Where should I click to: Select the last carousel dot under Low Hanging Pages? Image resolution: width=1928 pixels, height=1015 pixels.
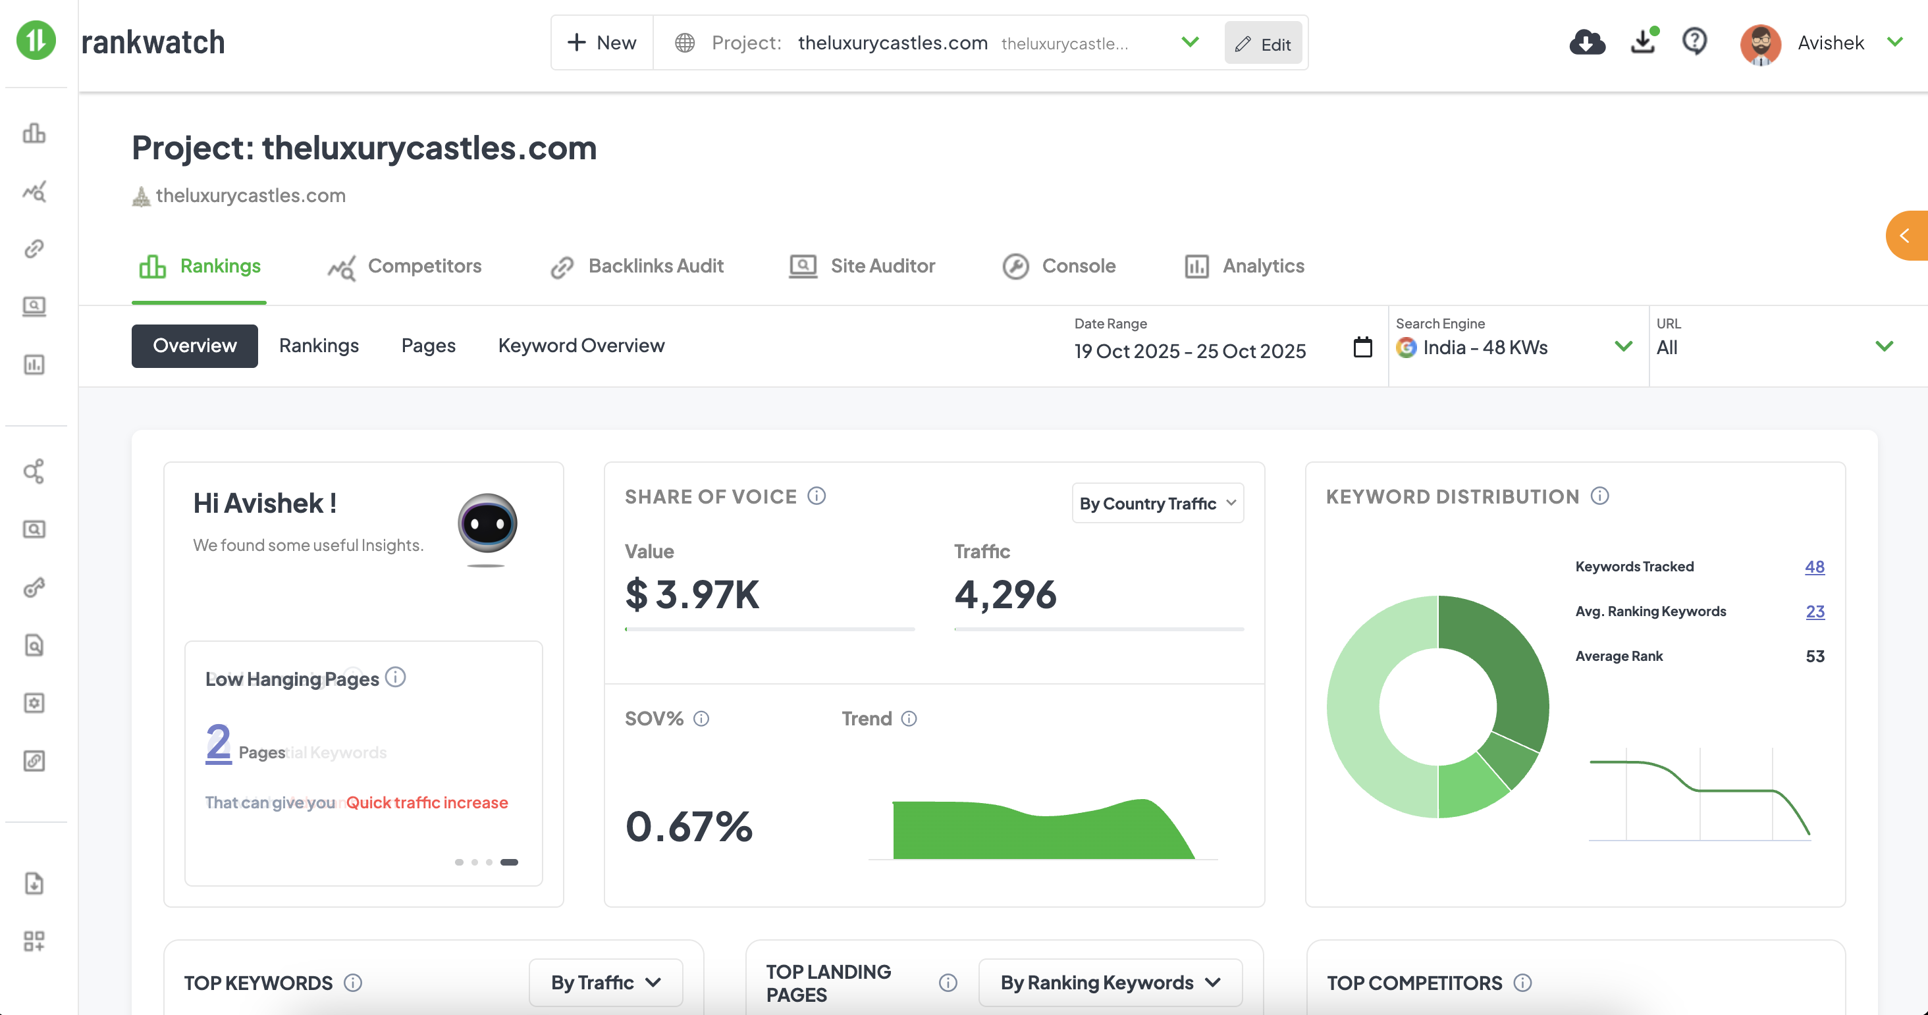click(510, 862)
